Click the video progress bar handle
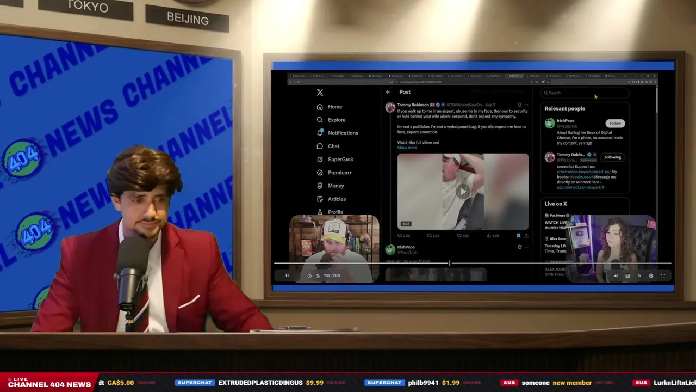 pyautogui.click(x=450, y=264)
